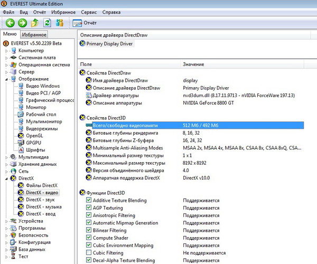Expand the Операционная система node
Image resolution: width=317 pixels, height=264 pixels.
(6, 65)
